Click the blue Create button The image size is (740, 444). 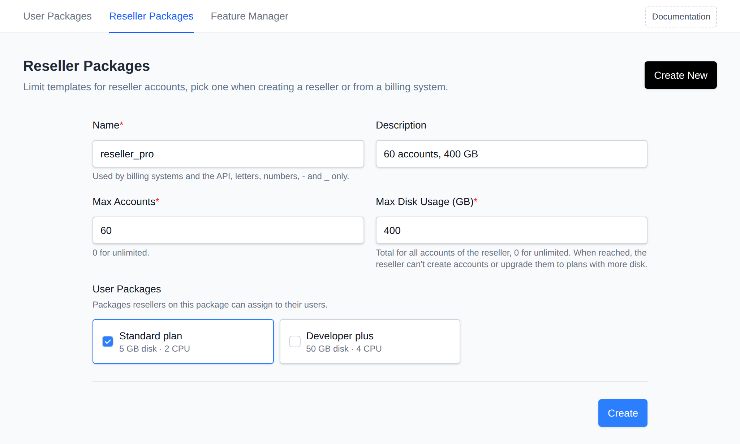click(x=623, y=413)
